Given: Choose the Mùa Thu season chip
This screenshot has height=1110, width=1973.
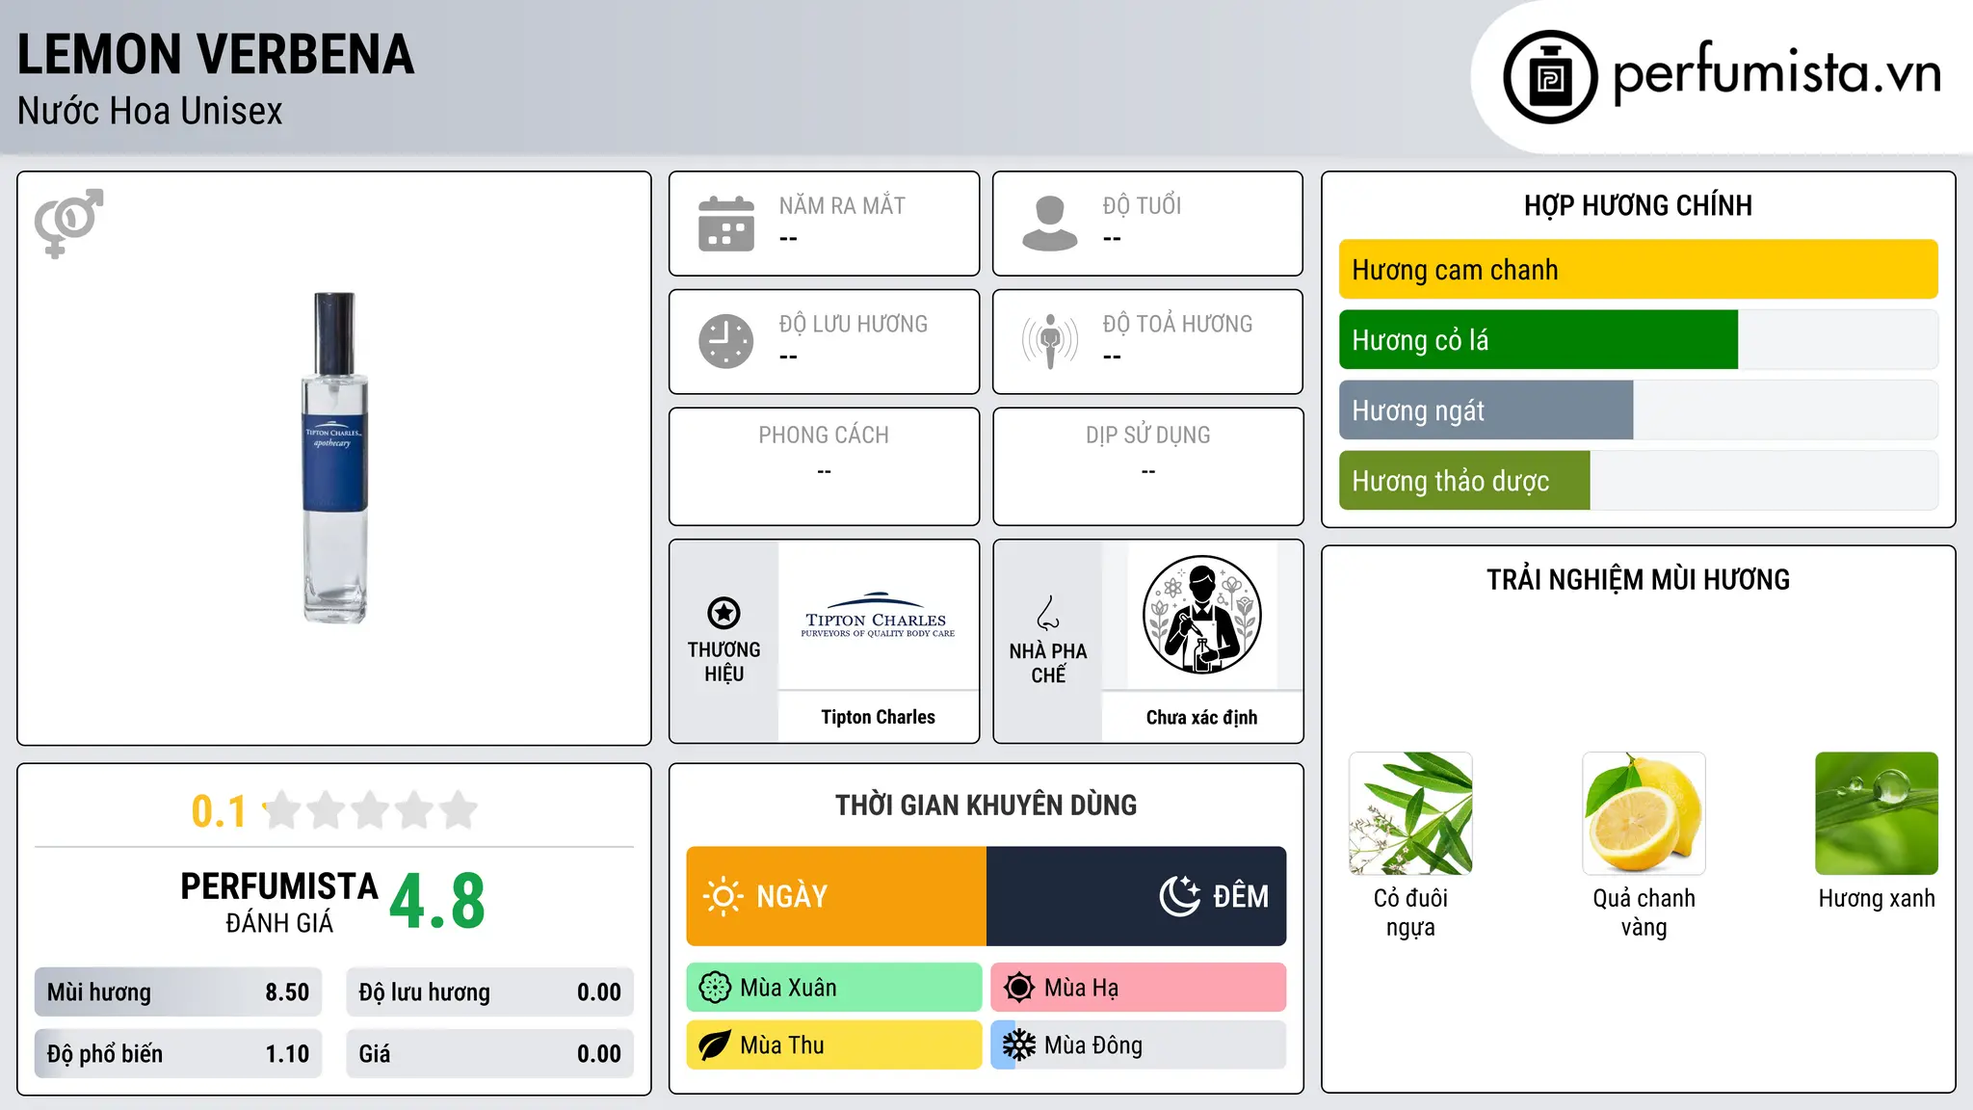Looking at the screenshot, I should (834, 1045).
